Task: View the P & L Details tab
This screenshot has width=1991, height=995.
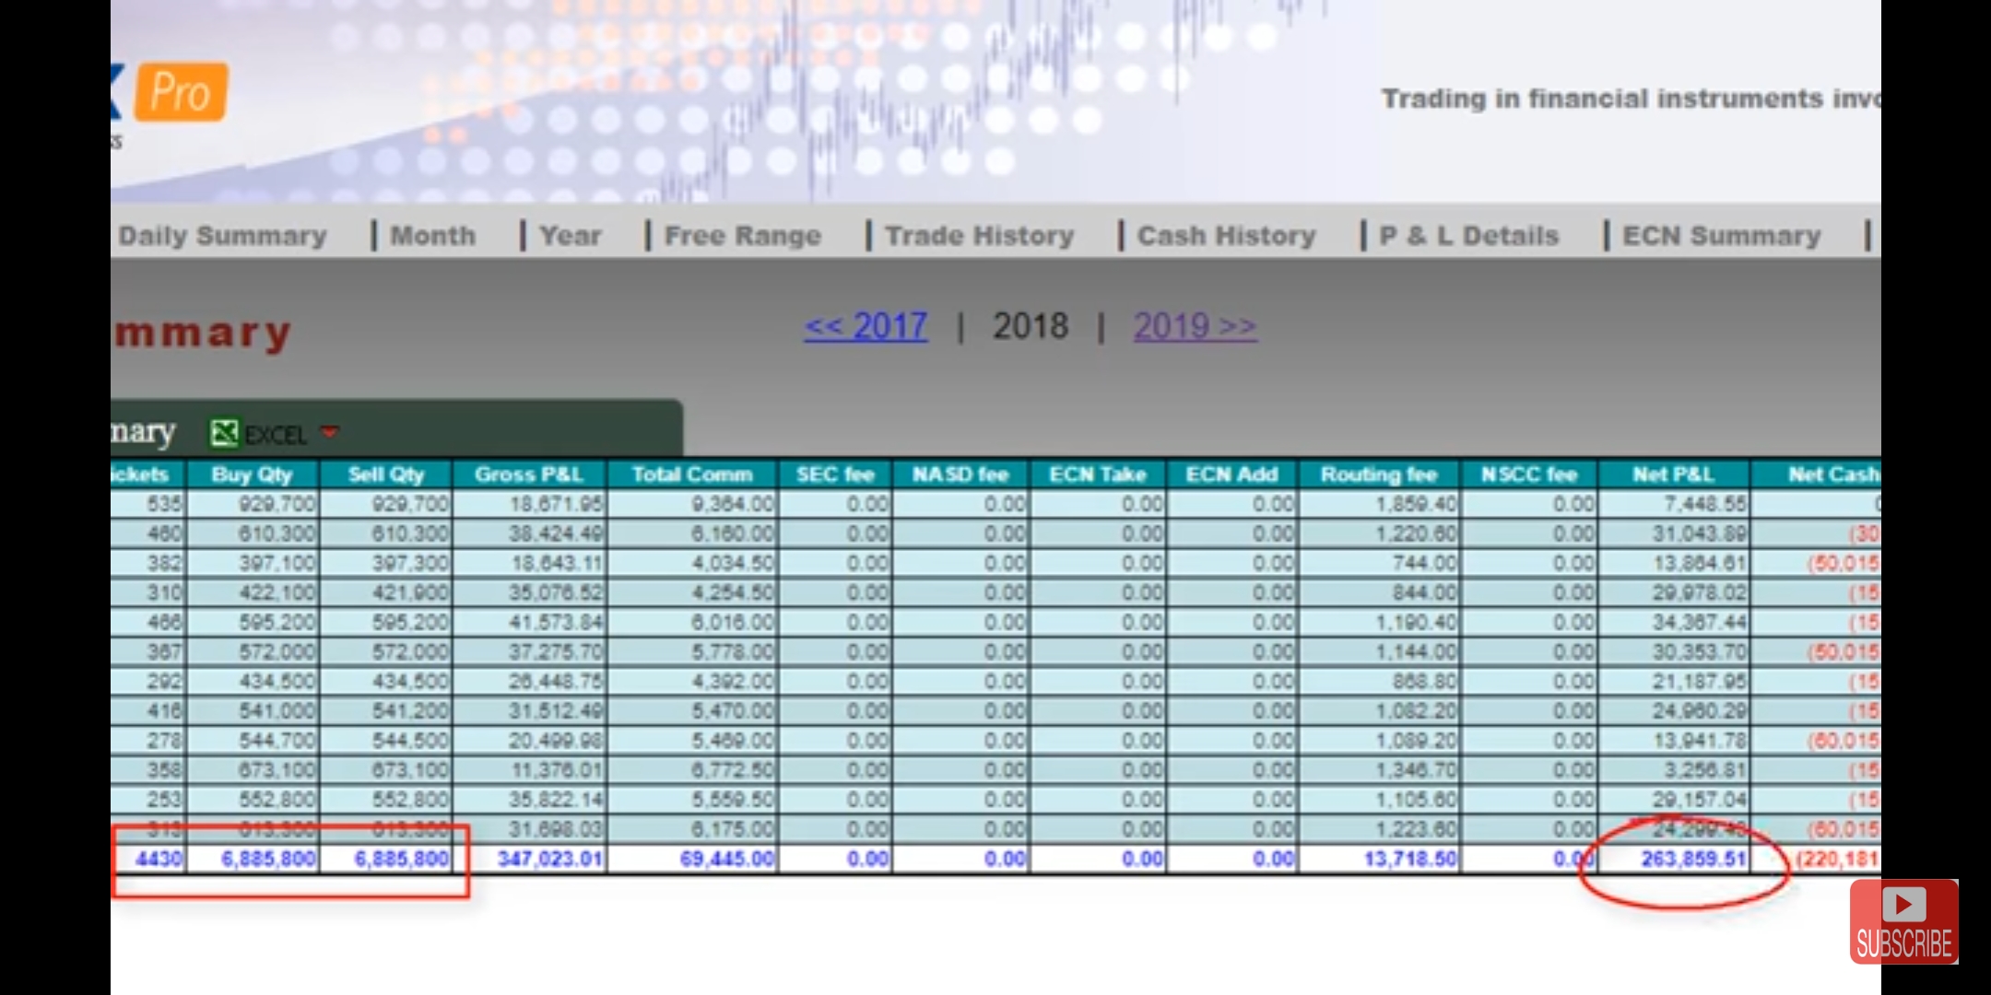Action: [1468, 236]
